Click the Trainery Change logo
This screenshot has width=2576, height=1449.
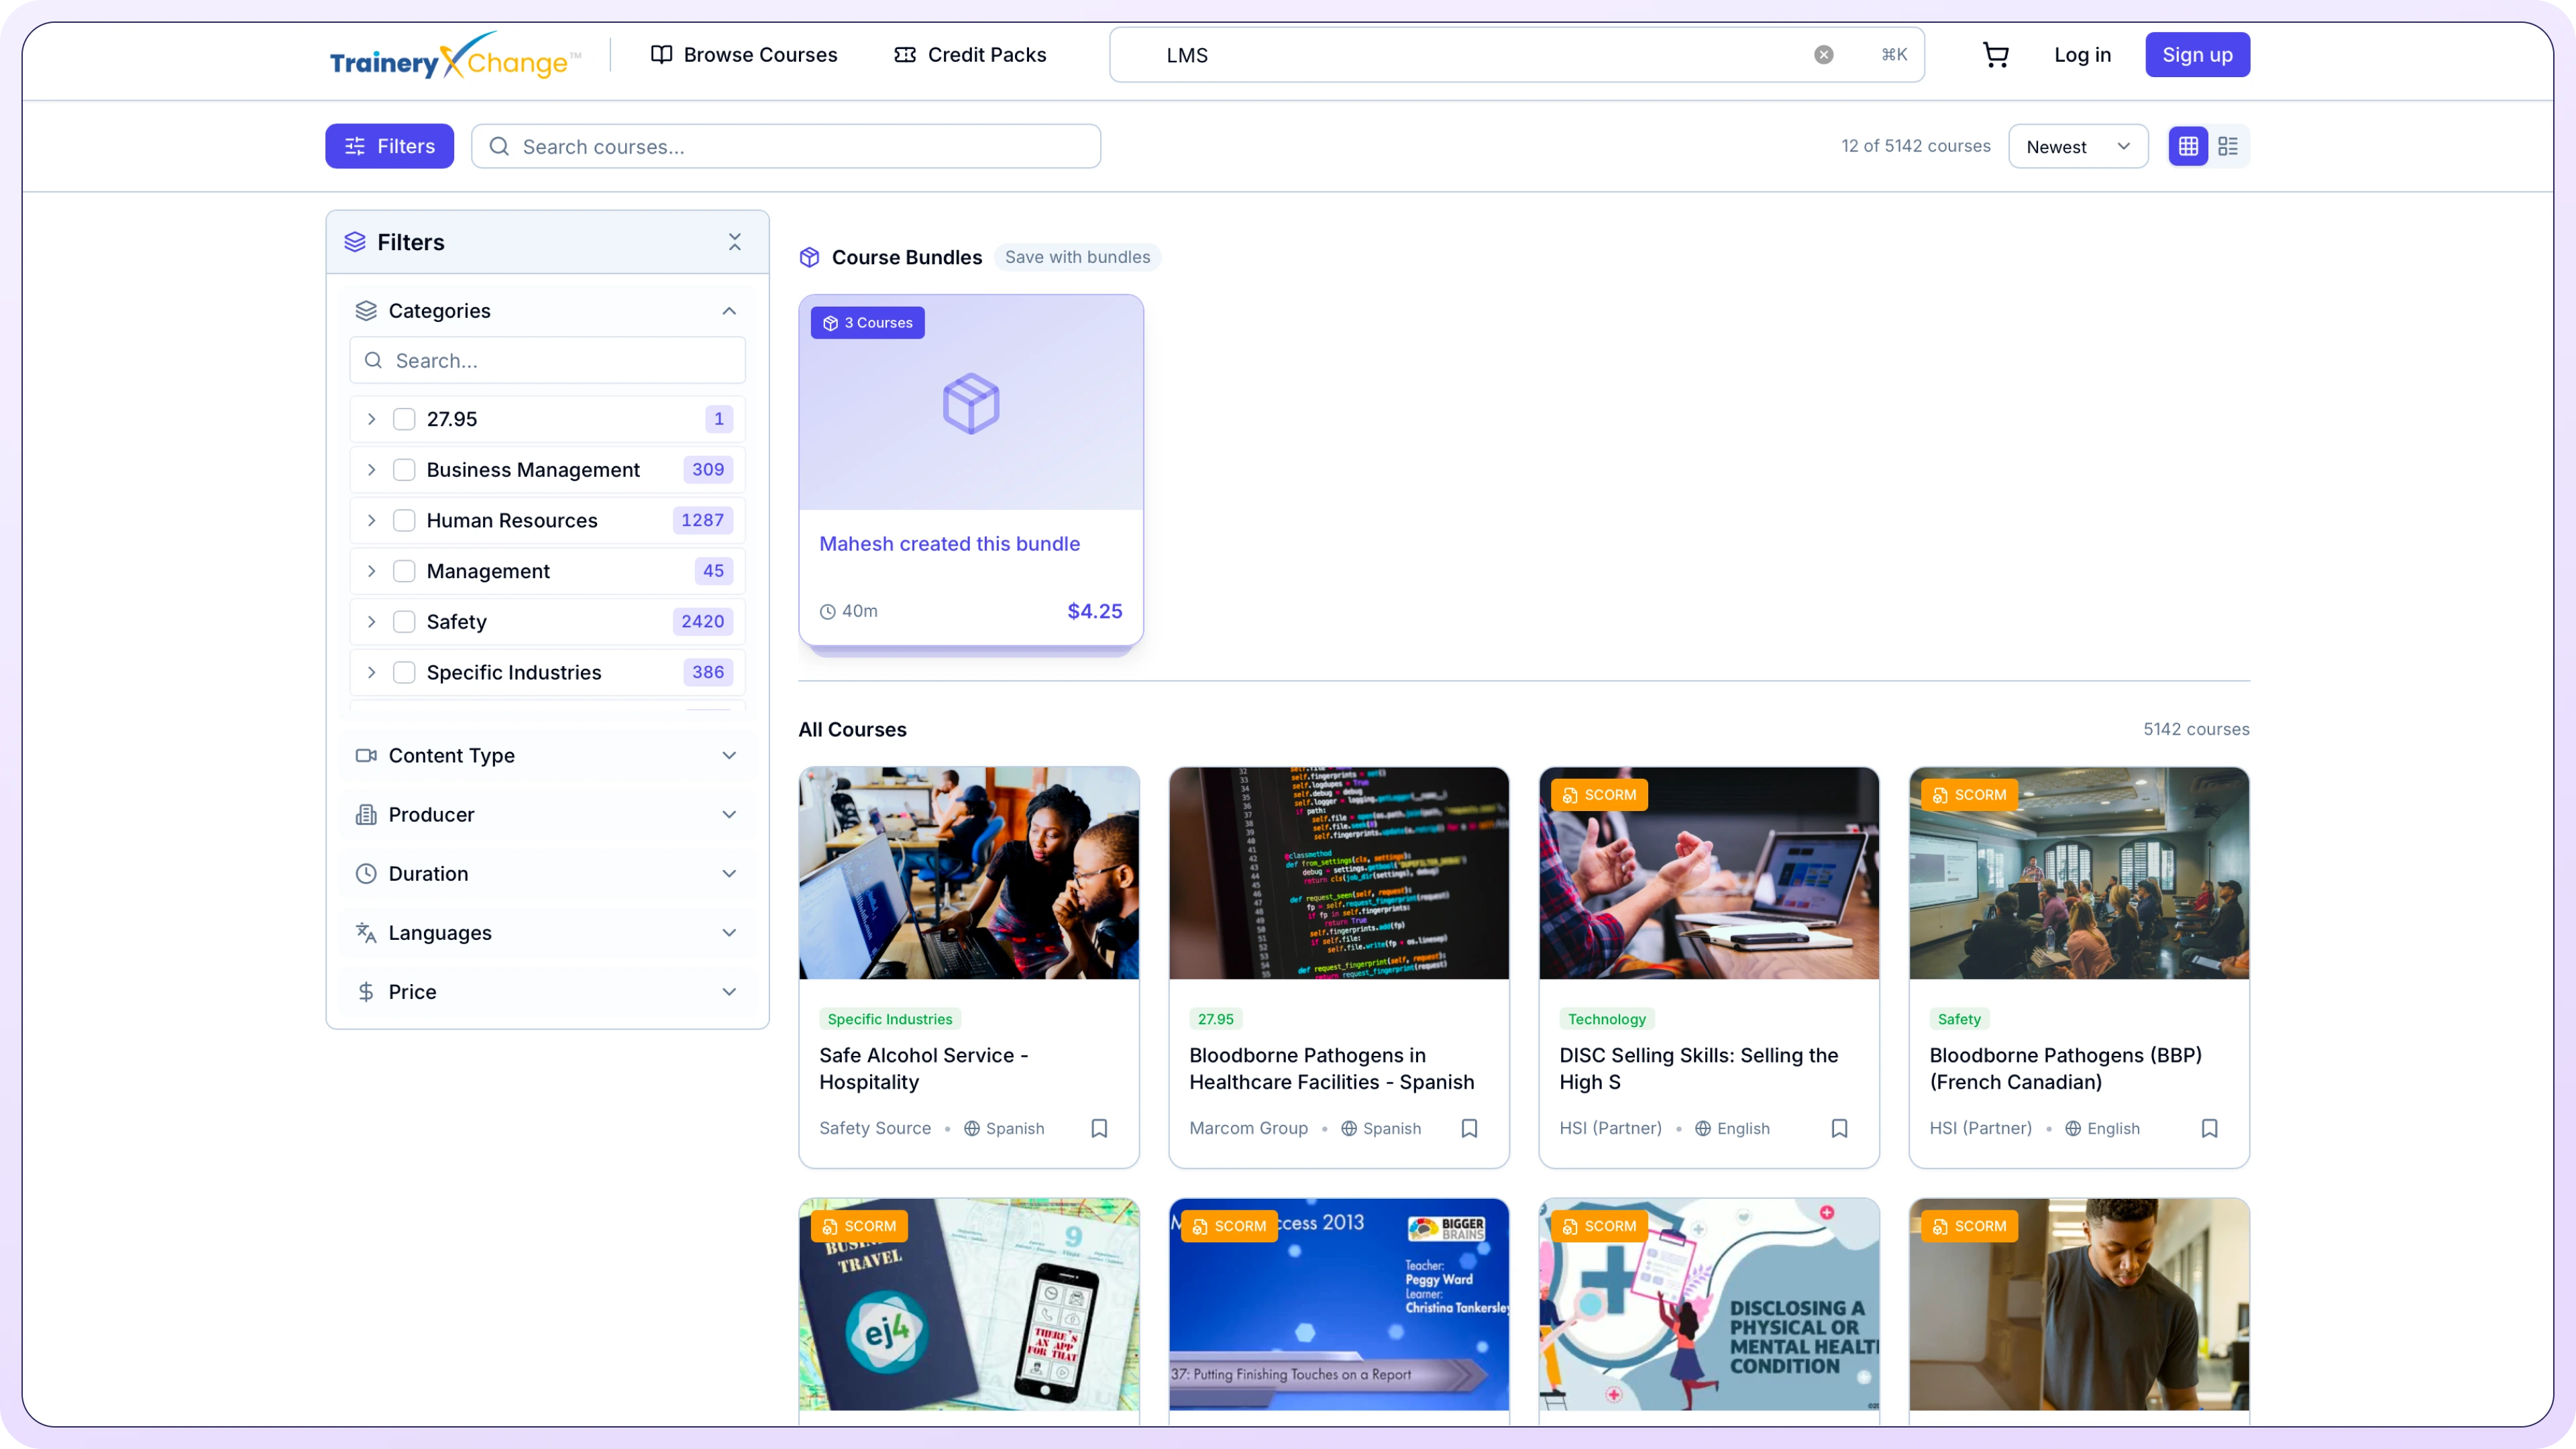[x=452, y=57]
